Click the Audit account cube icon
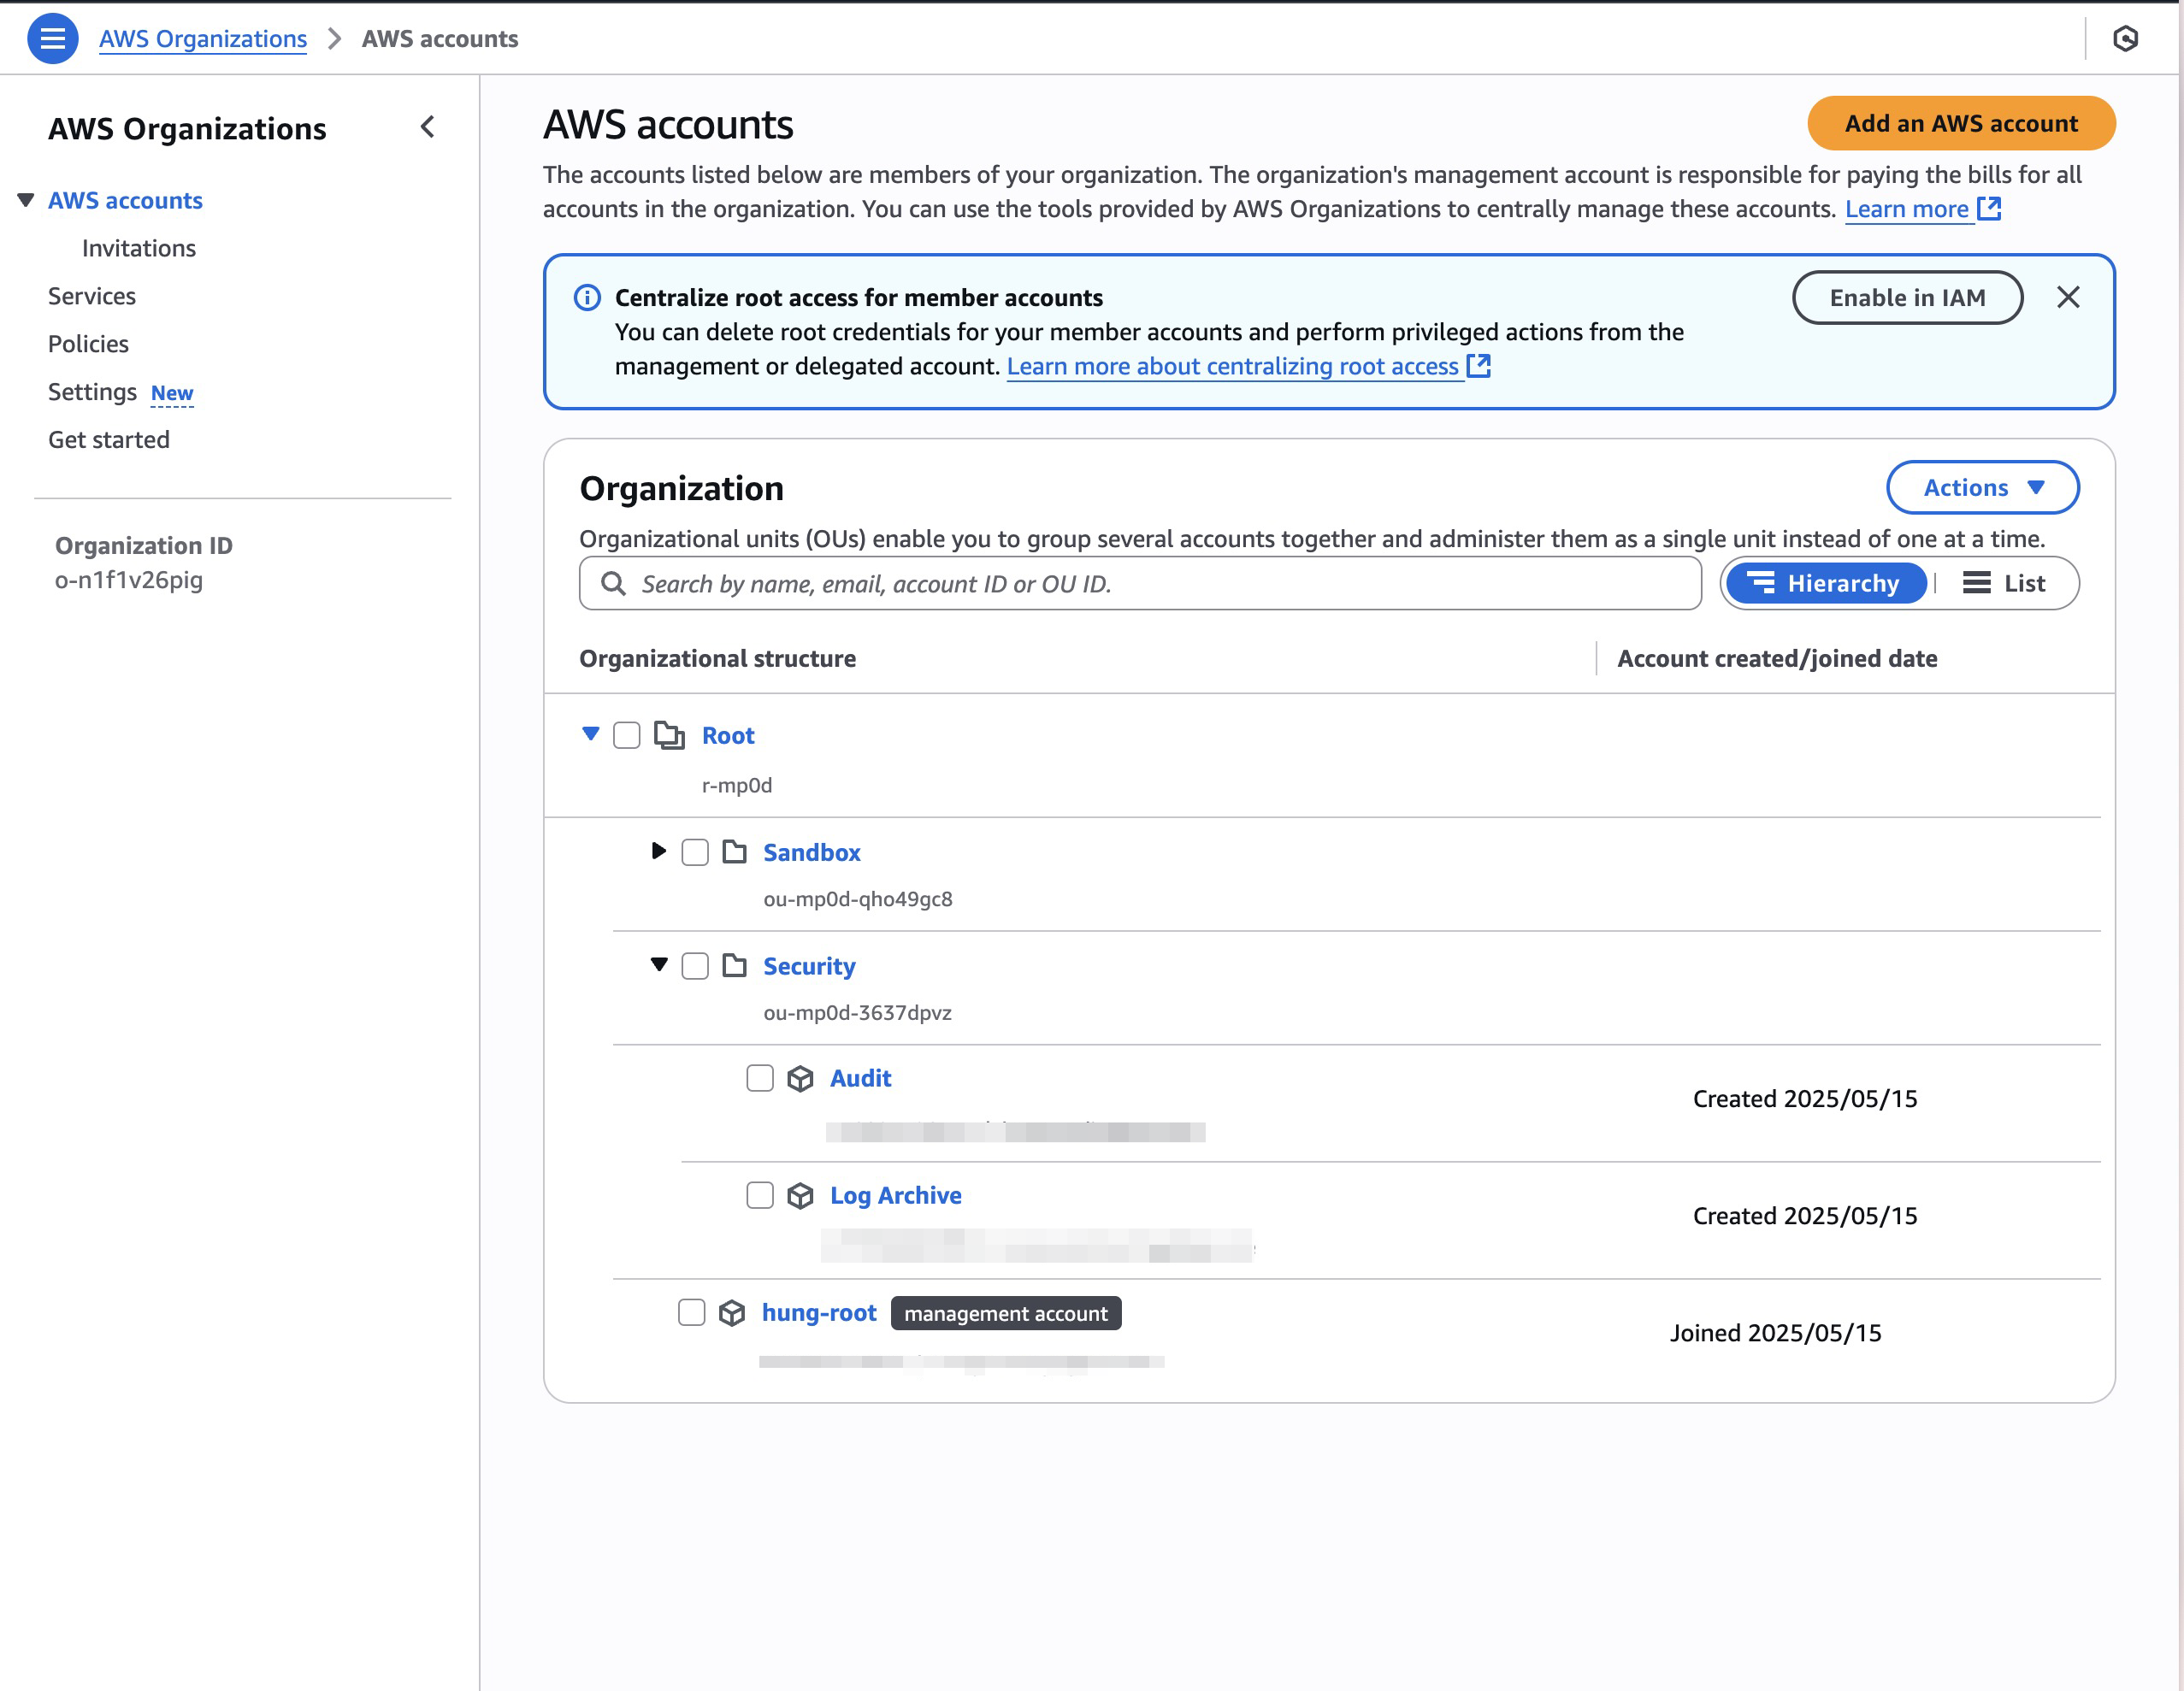The height and width of the screenshot is (1691, 2184). point(800,1079)
